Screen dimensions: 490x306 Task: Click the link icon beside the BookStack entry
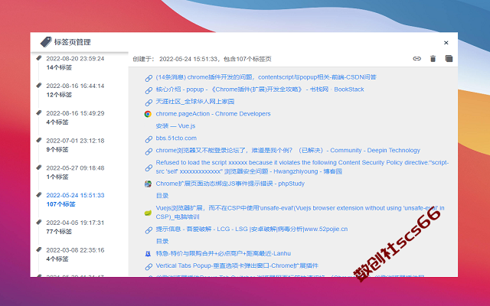click(149, 90)
